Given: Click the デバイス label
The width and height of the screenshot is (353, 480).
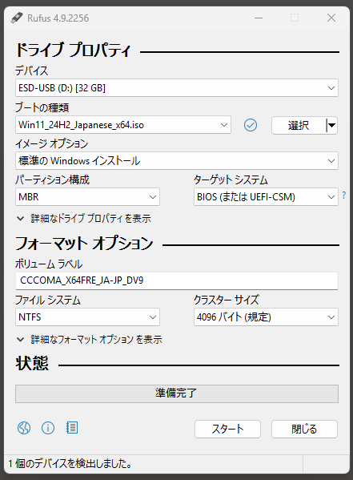Looking at the screenshot, I should (32, 71).
